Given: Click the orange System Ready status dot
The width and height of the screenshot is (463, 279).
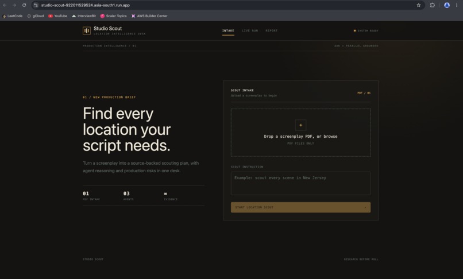Looking at the screenshot, I should (354, 30).
